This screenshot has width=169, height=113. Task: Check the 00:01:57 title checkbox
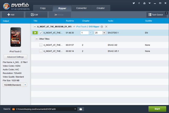click(x=41, y=45)
